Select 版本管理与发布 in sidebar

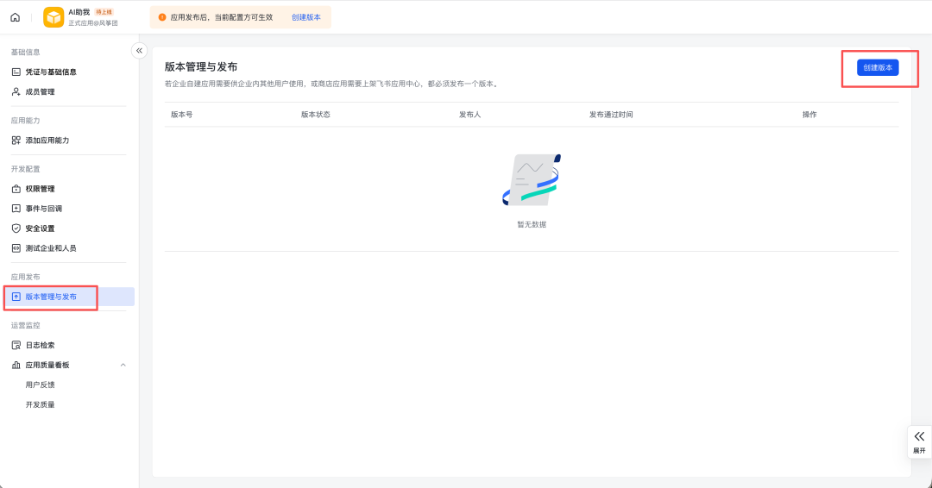tap(69, 297)
